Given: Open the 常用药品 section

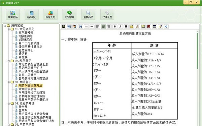Looking at the screenshot, I should [13, 14].
